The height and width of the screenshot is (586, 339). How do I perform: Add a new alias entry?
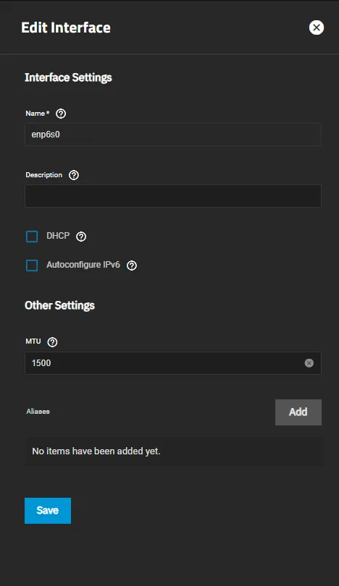298,412
